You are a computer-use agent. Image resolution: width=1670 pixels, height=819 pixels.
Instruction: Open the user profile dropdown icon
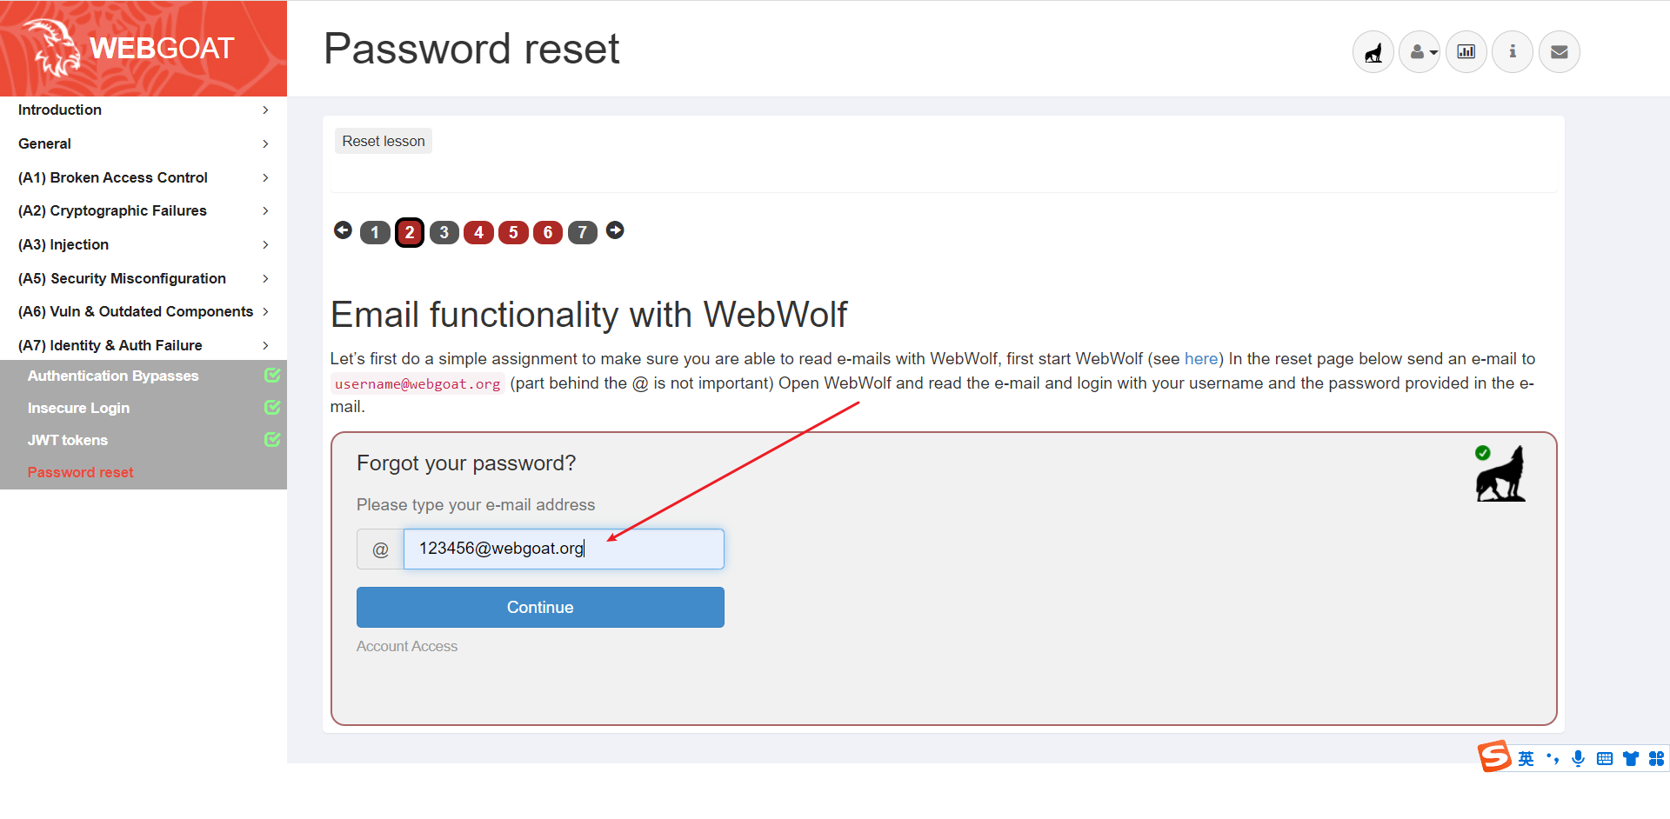[1420, 52]
